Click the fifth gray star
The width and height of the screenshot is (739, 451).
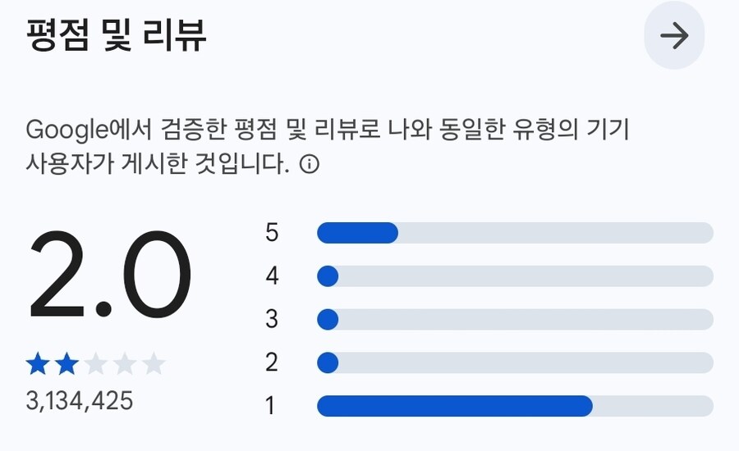tap(154, 363)
